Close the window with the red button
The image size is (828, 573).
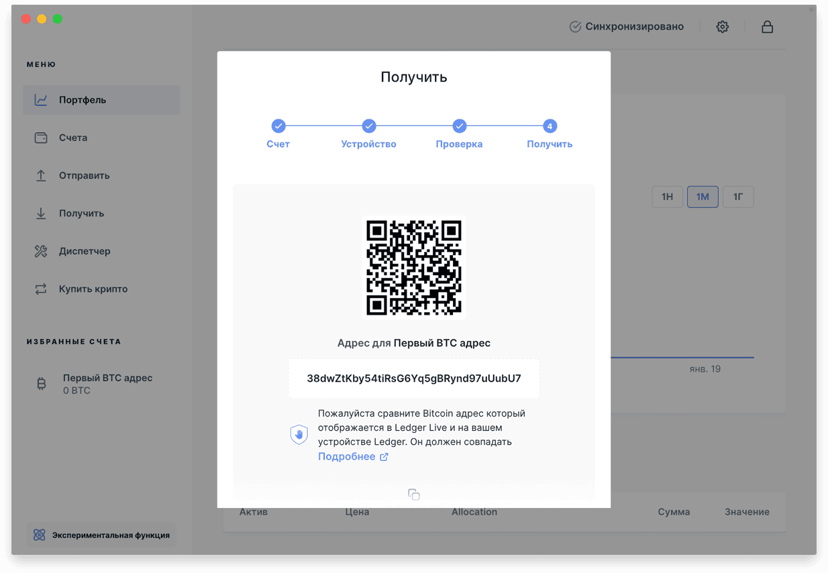pyautogui.click(x=26, y=19)
